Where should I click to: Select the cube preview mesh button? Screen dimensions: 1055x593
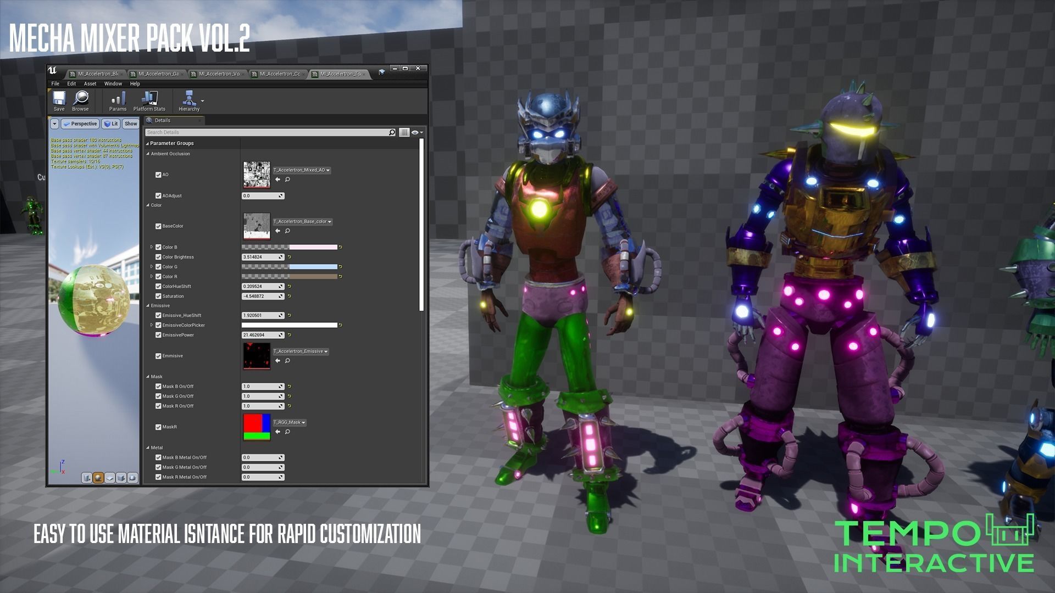click(x=121, y=478)
